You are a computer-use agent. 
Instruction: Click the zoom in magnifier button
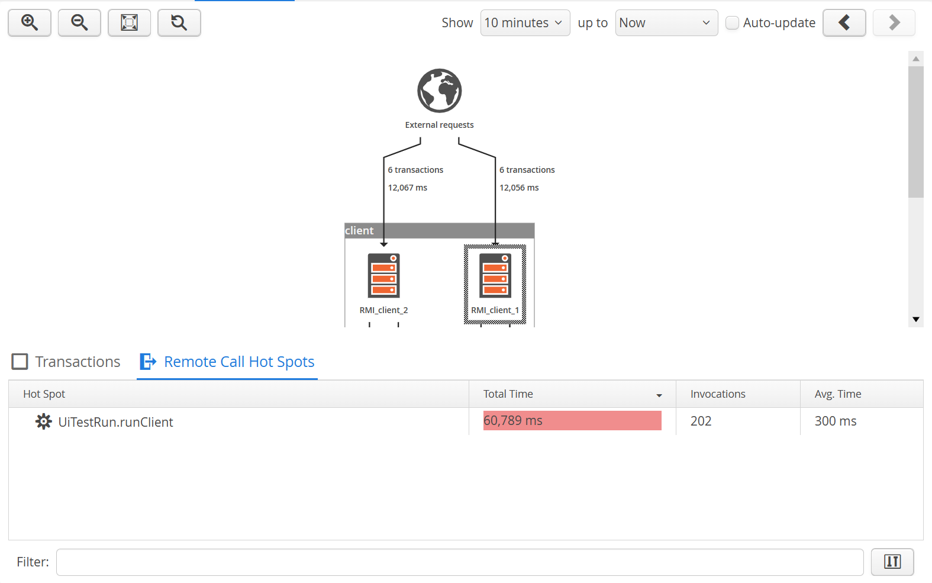tap(30, 22)
